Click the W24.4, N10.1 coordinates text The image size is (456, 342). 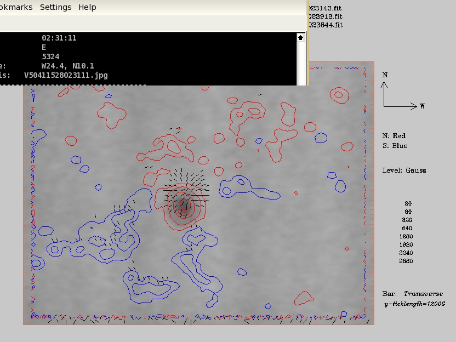click(x=67, y=66)
